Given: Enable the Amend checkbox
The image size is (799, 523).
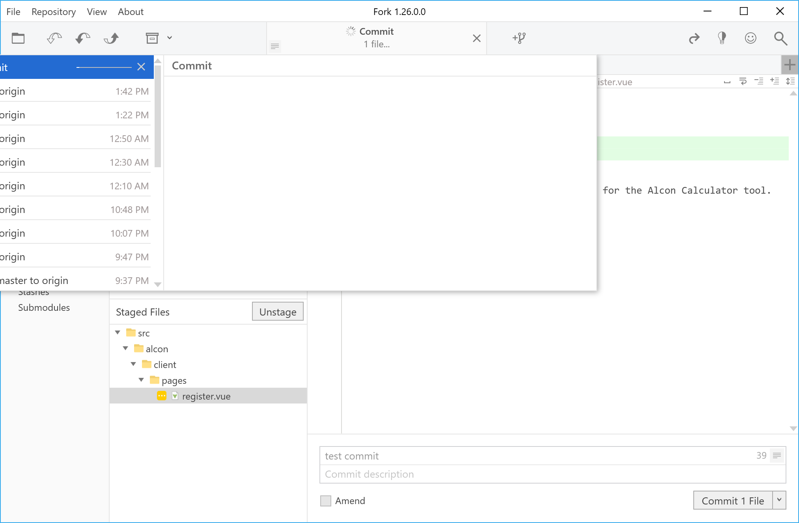Looking at the screenshot, I should click(x=325, y=500).
